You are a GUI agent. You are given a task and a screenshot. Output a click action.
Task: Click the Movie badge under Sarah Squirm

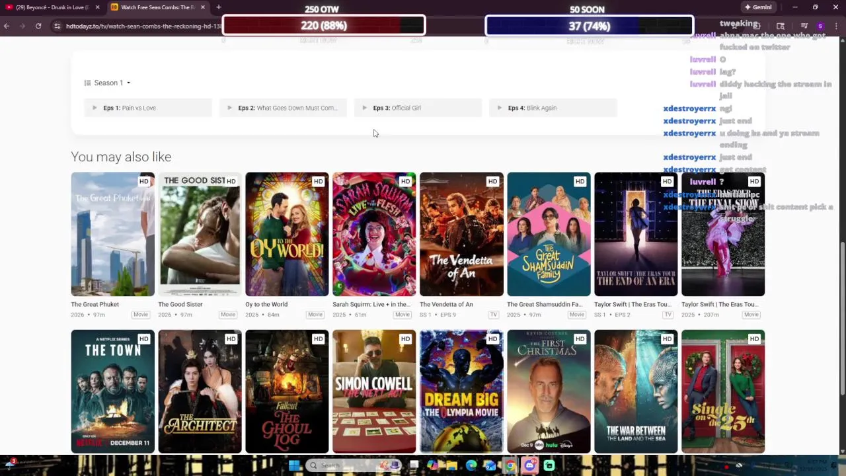tap(402, 315)
